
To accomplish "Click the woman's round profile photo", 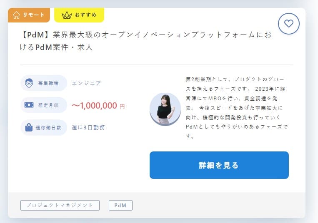I will [x=165, y=109].
